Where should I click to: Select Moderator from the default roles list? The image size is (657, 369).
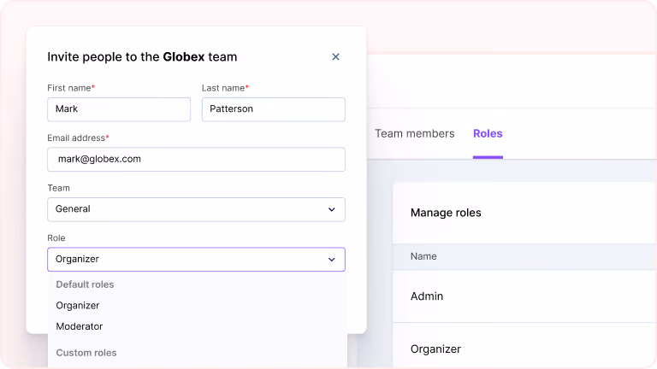click(80, 326)
